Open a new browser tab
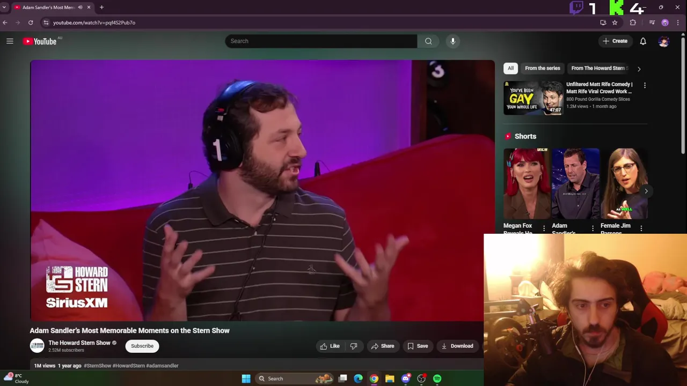This screenshot has width=687, height=386. 101,8
